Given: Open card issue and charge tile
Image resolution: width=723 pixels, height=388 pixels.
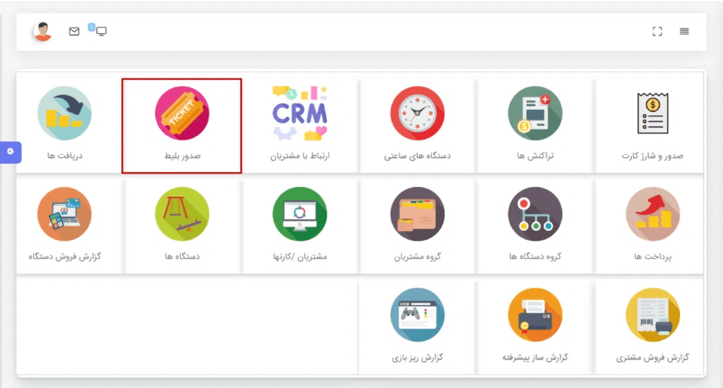Looking at the screenshot, I should coord(652,114).
